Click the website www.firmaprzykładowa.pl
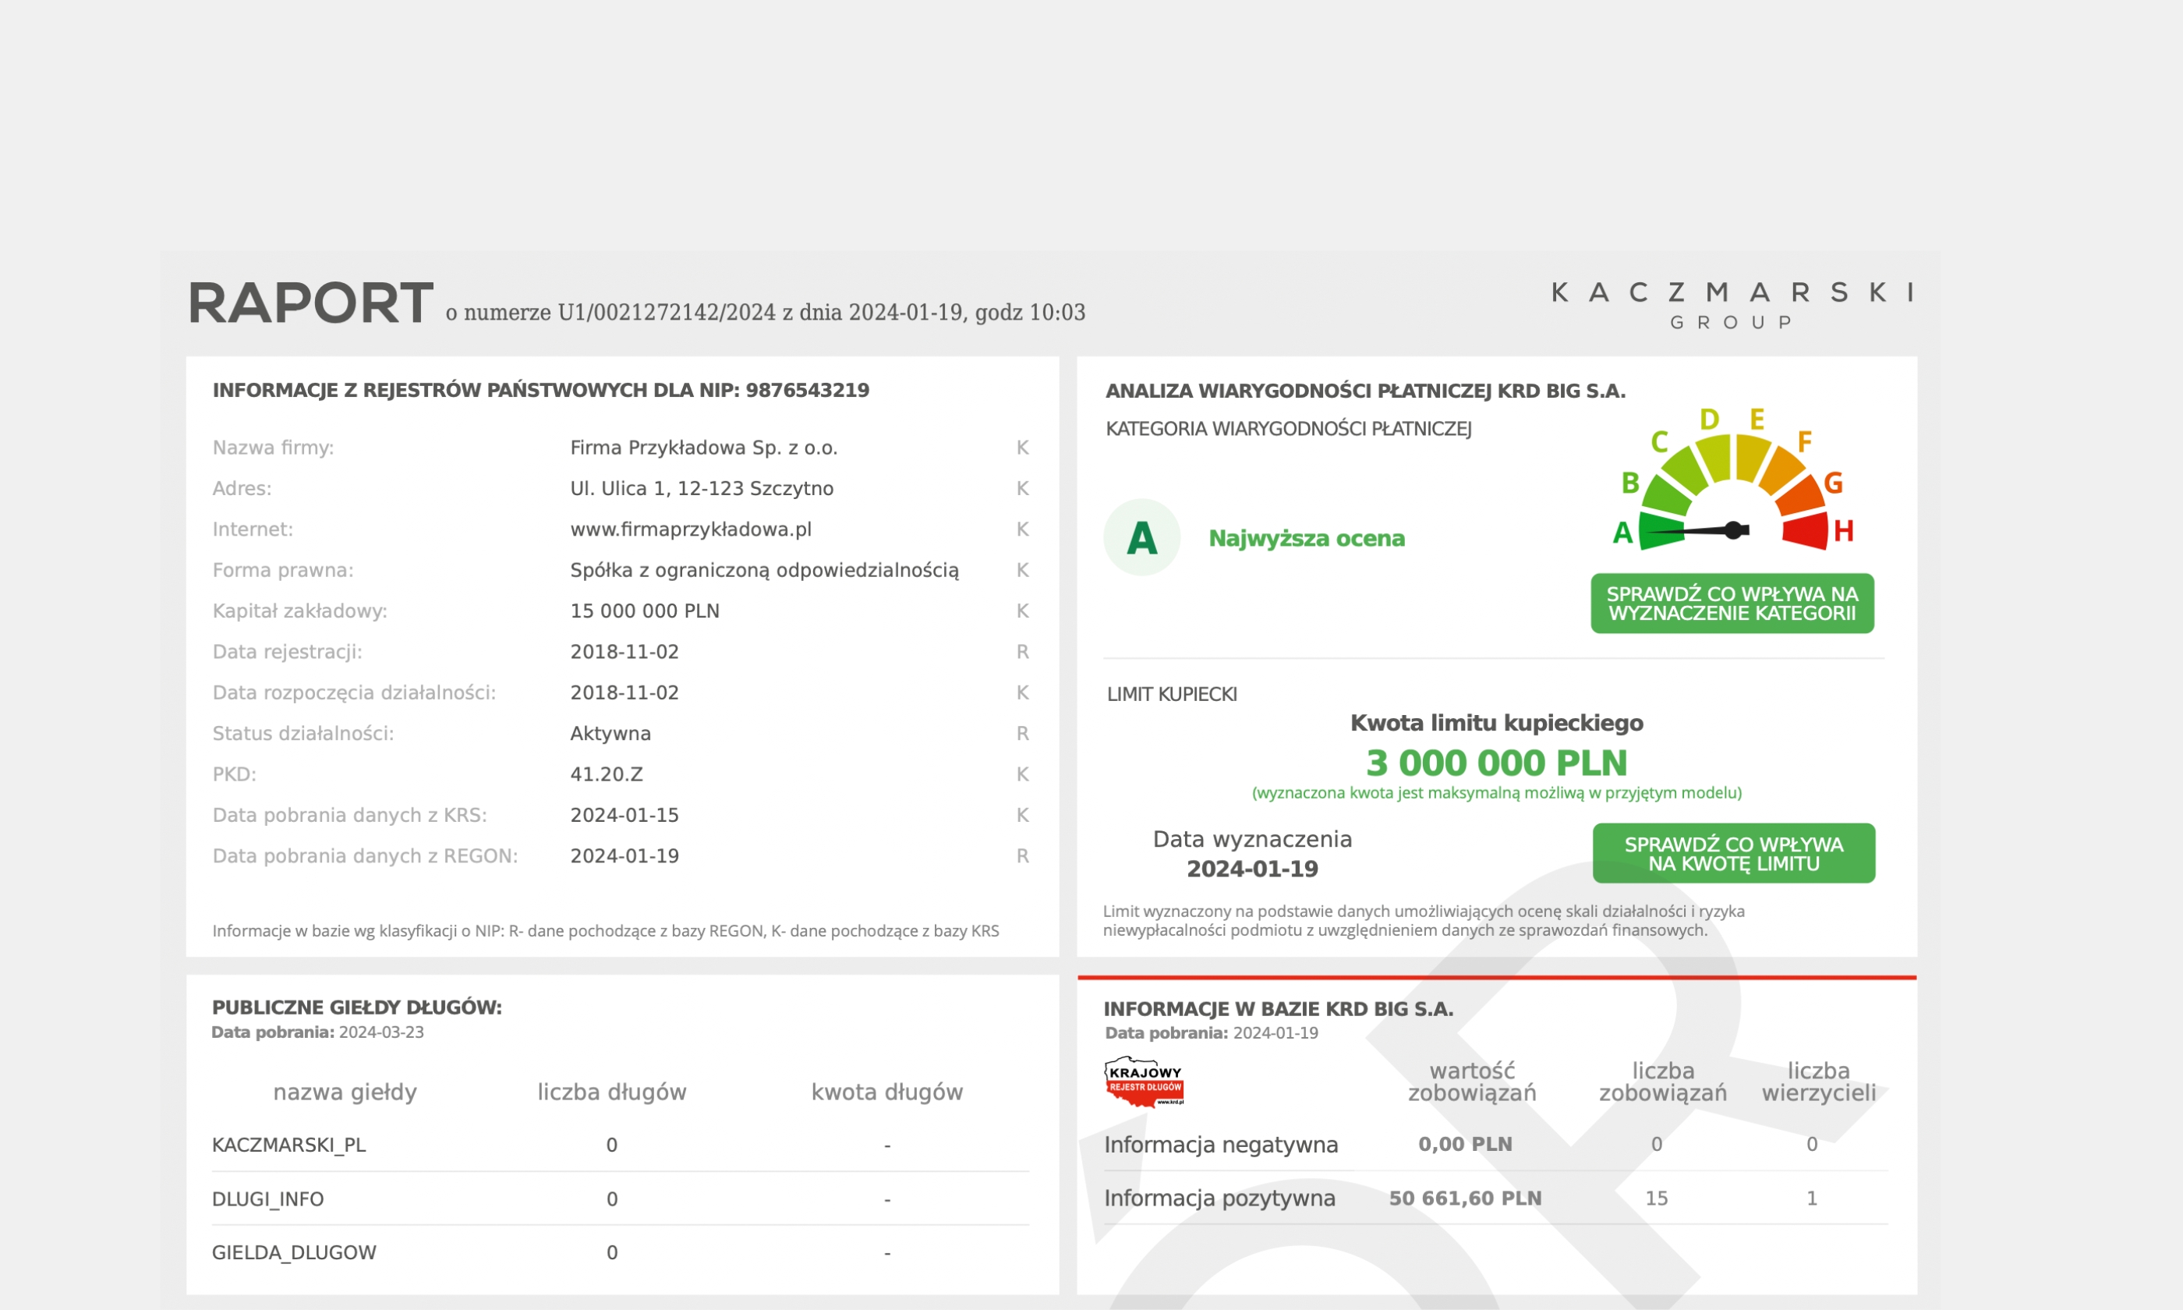The image size is (2183, 1310). pos(691,529)
